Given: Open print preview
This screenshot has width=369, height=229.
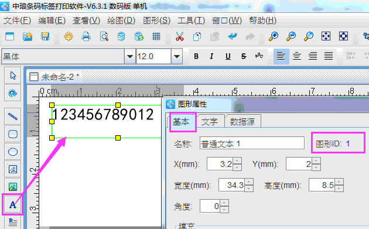Looking at the screenshot, I should coord(104,36).
